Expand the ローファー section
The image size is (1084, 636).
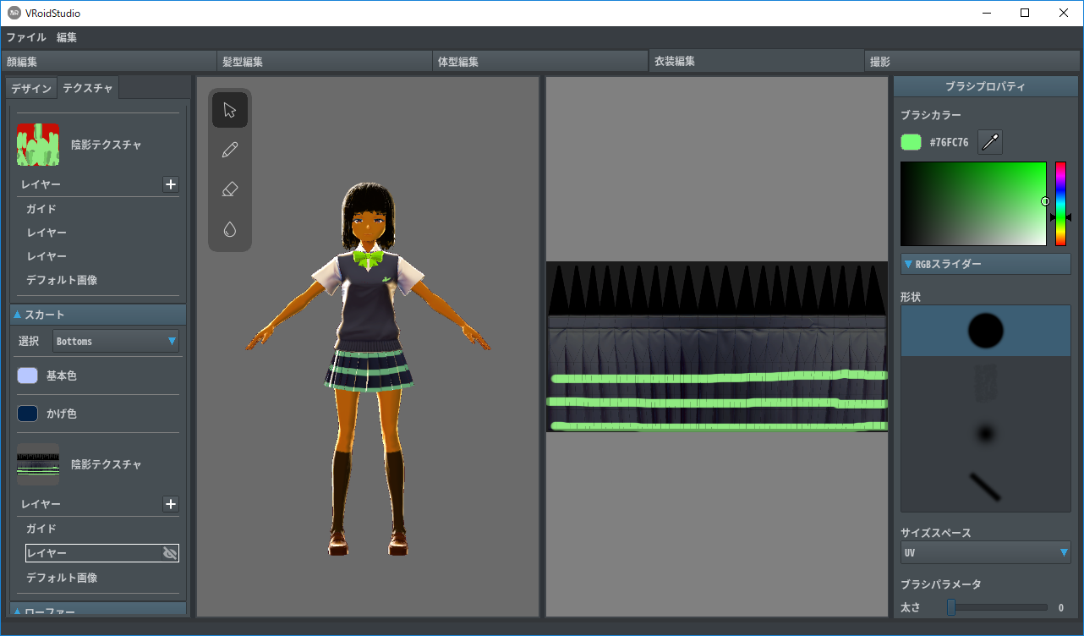[x=98, y=611]
